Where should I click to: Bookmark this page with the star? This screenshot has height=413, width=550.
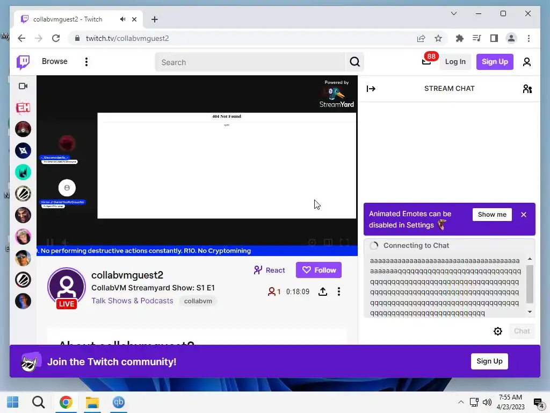pos(438,38)
